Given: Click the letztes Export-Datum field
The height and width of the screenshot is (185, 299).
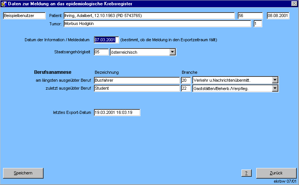Looking at the screenshot, I should [117, 112].
